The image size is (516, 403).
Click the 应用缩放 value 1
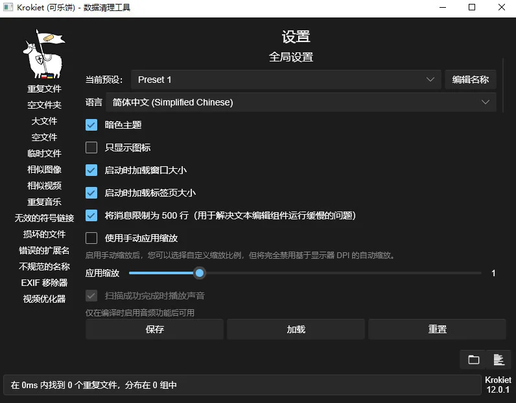click(x=493, y=273)
